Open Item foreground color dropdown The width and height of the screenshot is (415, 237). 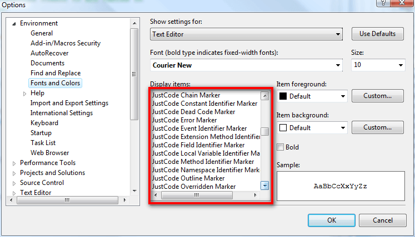click(312, 96)
